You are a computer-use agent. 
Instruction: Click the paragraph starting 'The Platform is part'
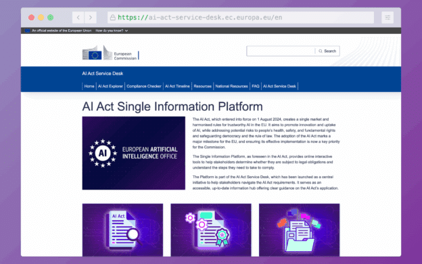click(265, 183)
